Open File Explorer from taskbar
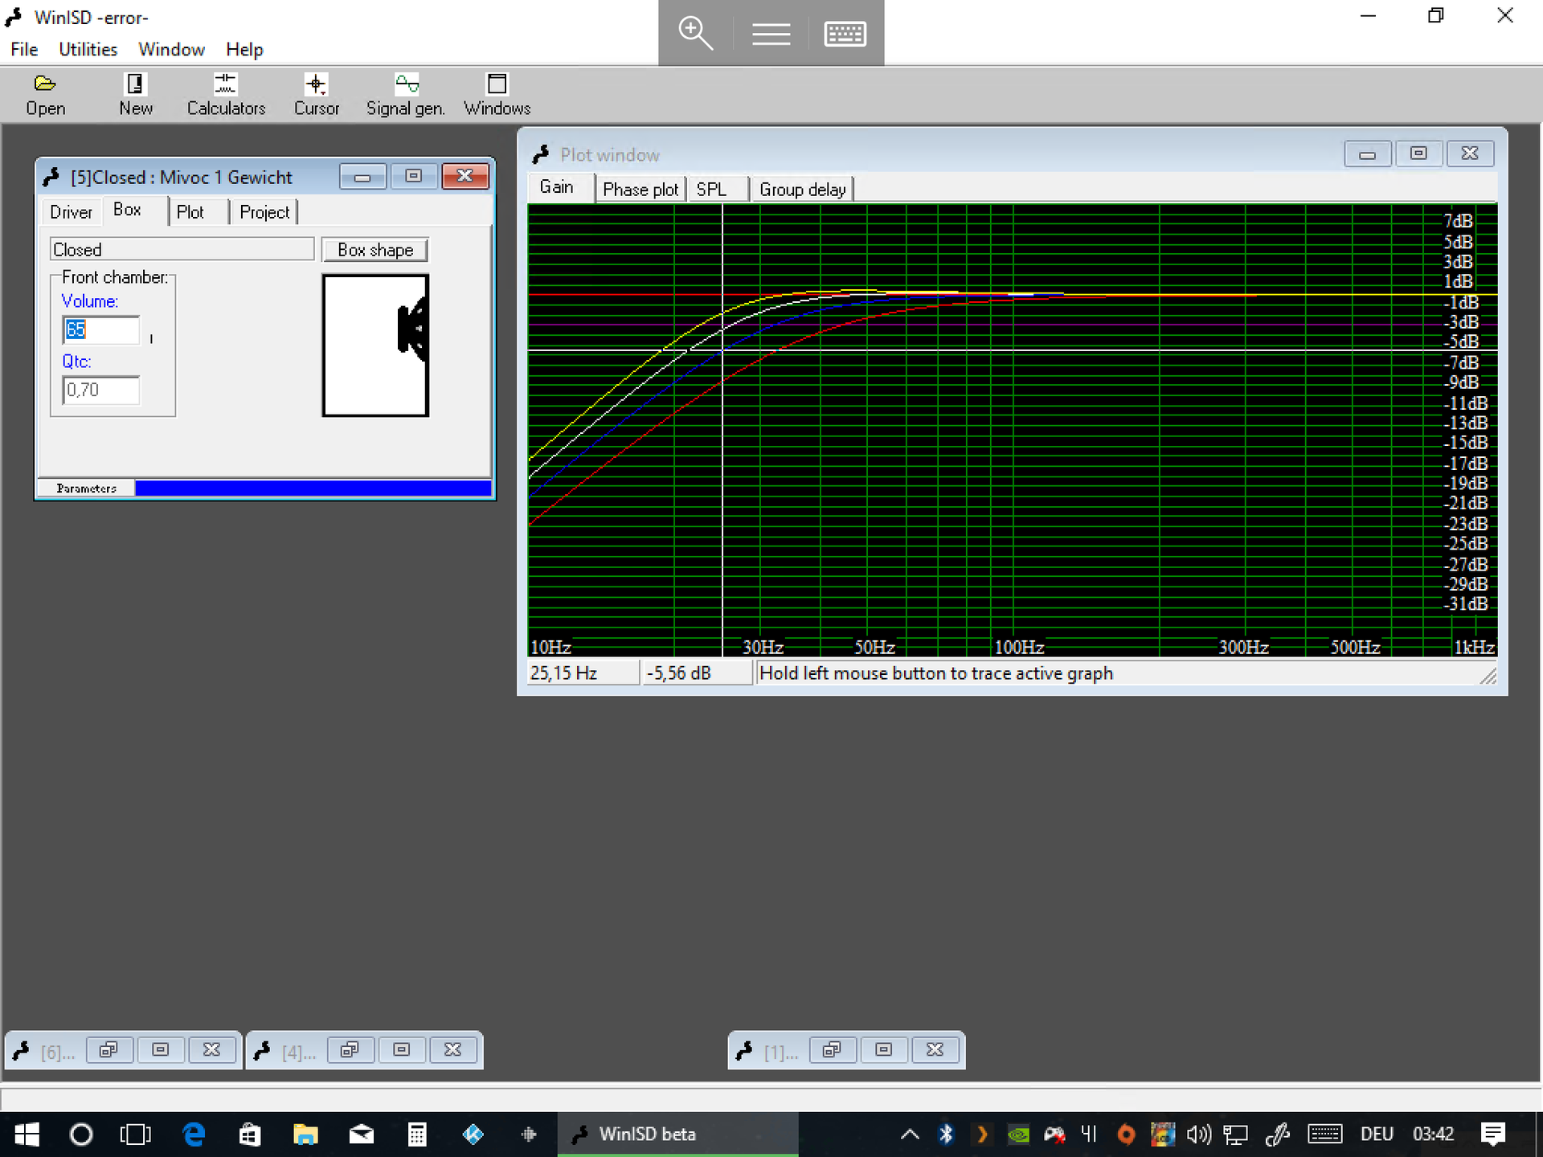Image resolution: width=1543 pixels, height=1157 pixels. tap(305, 1135)
